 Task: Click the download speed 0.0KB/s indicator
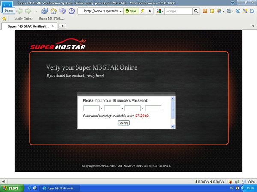202,182
